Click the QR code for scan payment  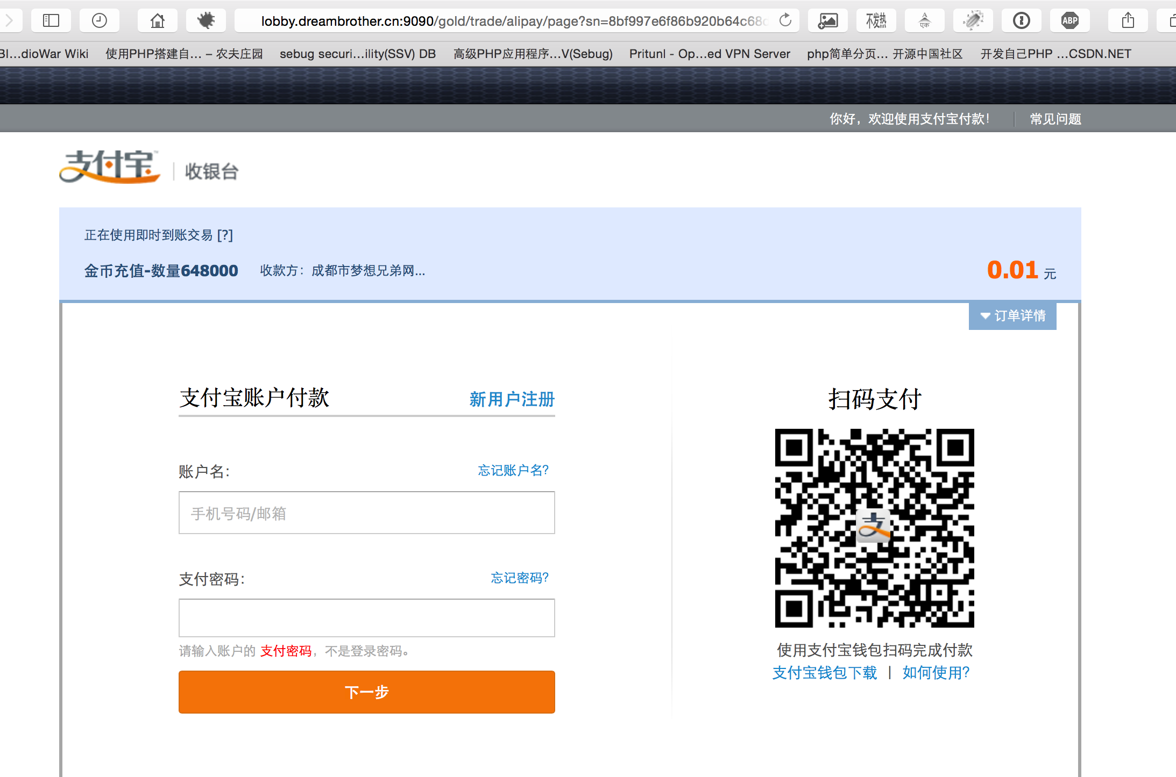click(874, 528)
